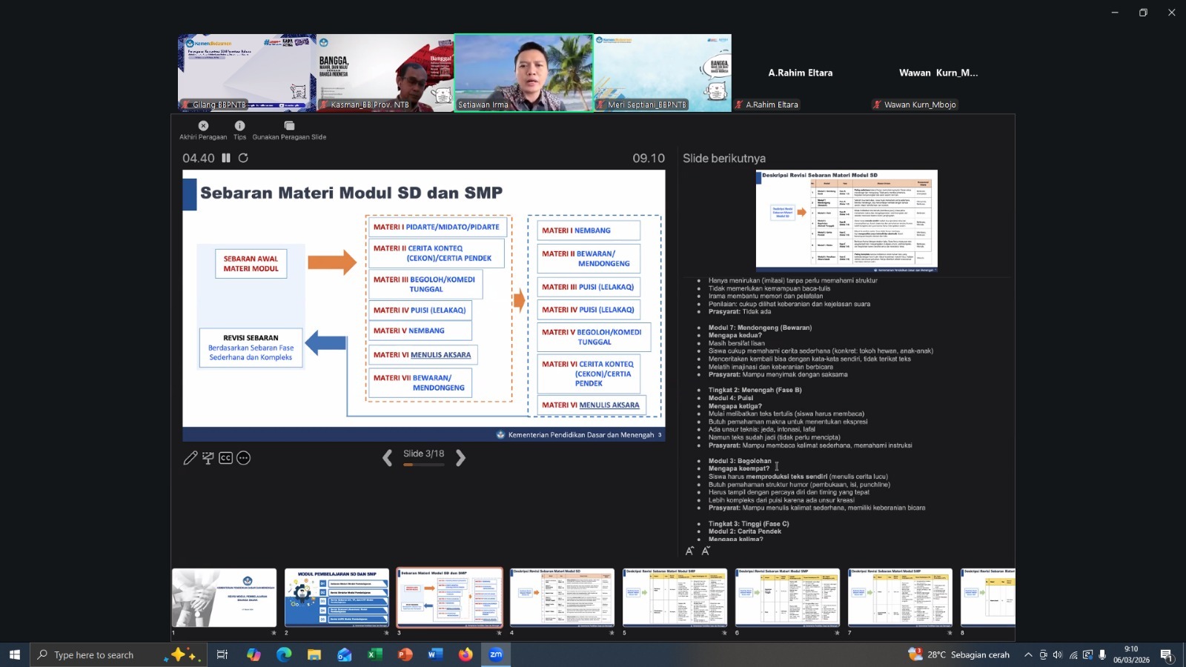Viewport: 1186px width, 667px height.
Task: Reset the presentation timer
Action: tap(243, 158)
